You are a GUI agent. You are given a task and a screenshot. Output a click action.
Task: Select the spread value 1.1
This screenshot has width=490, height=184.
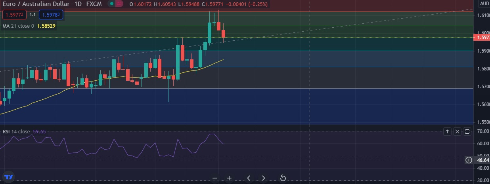point(33,15)
